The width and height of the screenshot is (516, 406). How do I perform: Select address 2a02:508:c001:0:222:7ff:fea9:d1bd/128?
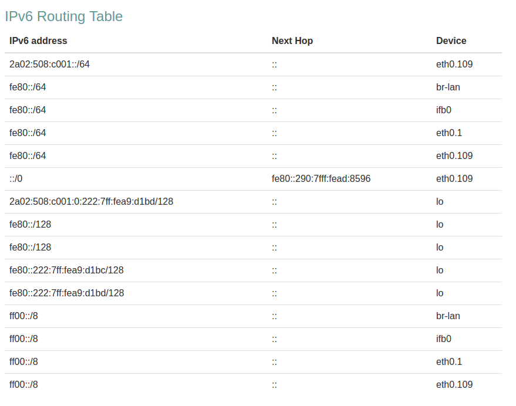click(x=91, y=201)
